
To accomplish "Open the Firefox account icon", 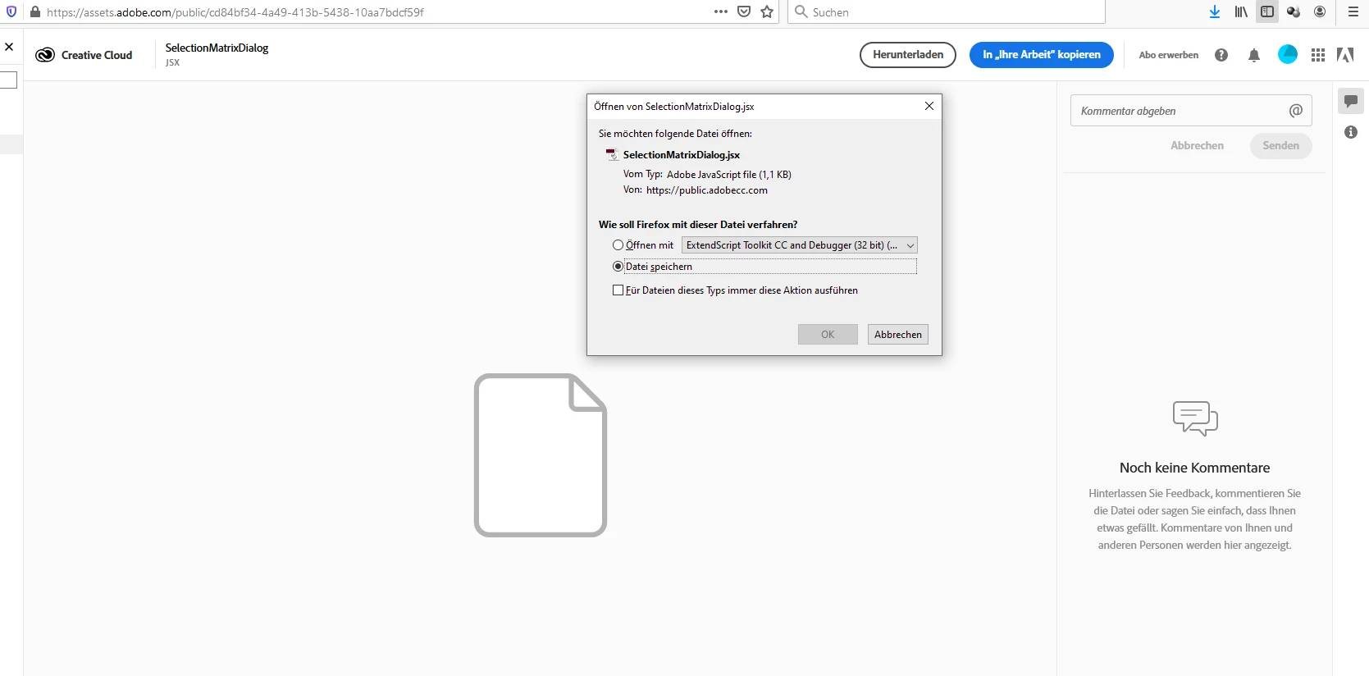I will pos(1320,11).
